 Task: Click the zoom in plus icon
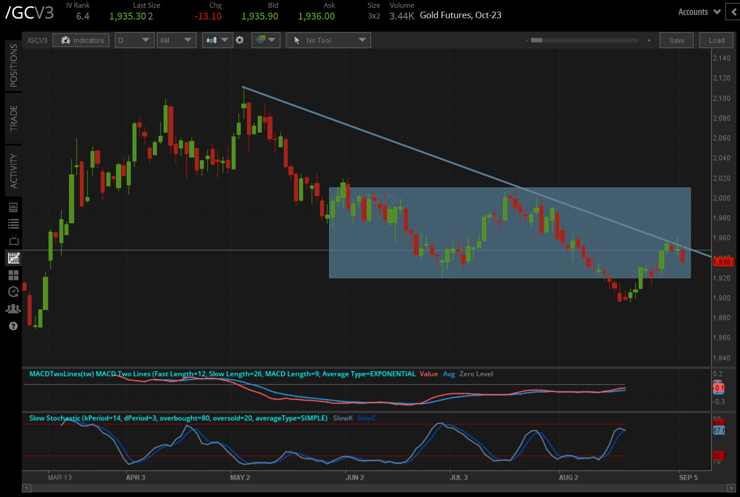click(x=649, y=40)
